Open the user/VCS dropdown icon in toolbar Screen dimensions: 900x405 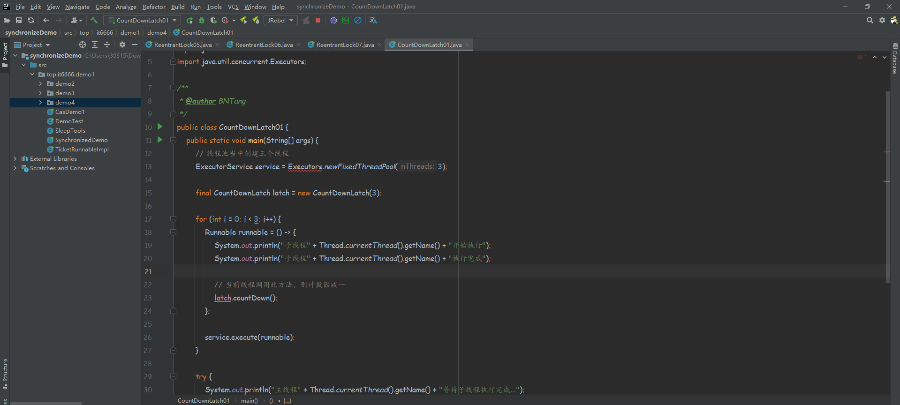76,20
